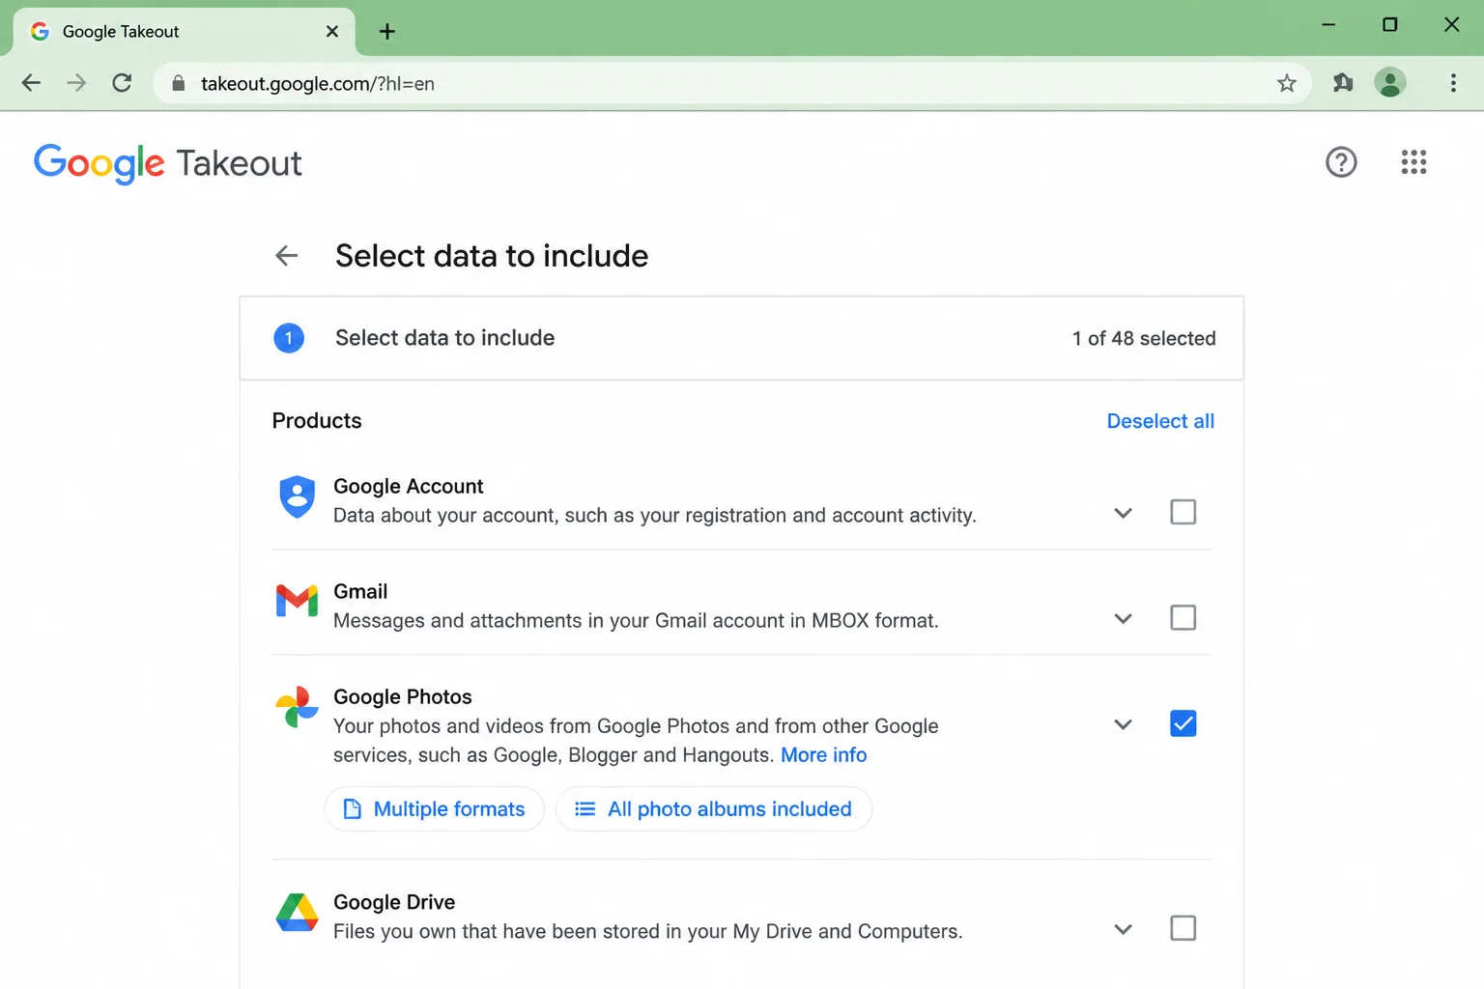This screenshot has height=989, width=1484.
Task: Click the Gmail title text
Action: click(360, 592)
